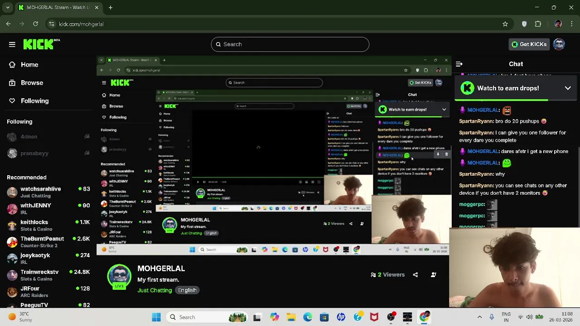The height and width of the screenshot is (326, 580).
Task: Open offline followed channel pranabeyy
Action: [x=48, y=153]
